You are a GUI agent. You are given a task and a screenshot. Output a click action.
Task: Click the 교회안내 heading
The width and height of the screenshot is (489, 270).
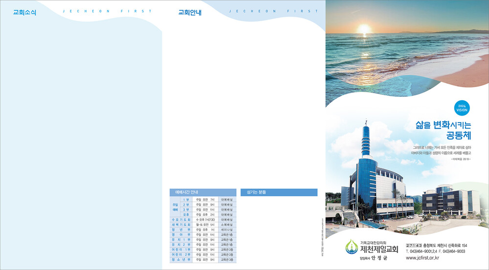click(x=190, y=13)
